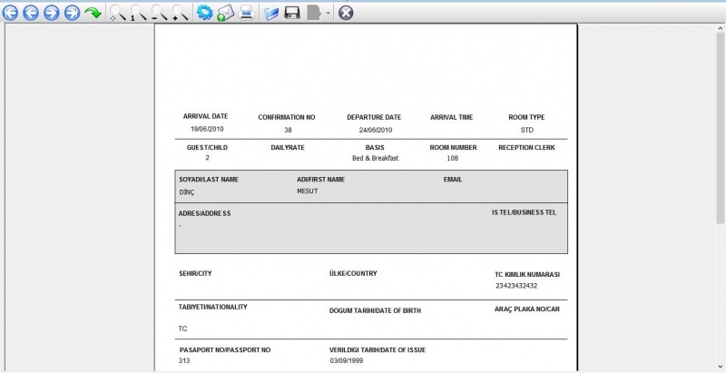Go to the first page

pyautogui.click(x=10, y=13)
